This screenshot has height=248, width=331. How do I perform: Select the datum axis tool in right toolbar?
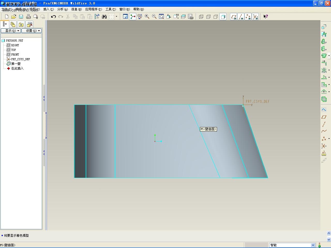coord(324,124)
